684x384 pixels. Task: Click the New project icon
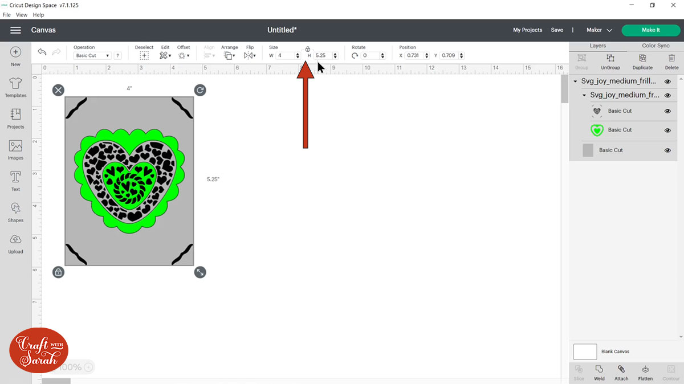[x=15, y=52]
